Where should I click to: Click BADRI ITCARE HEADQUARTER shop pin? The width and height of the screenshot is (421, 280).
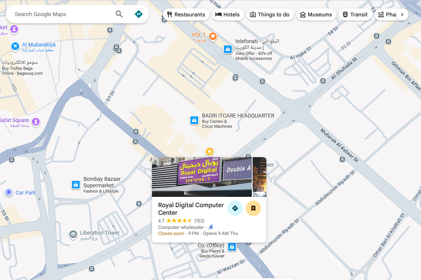click(194, 121)
